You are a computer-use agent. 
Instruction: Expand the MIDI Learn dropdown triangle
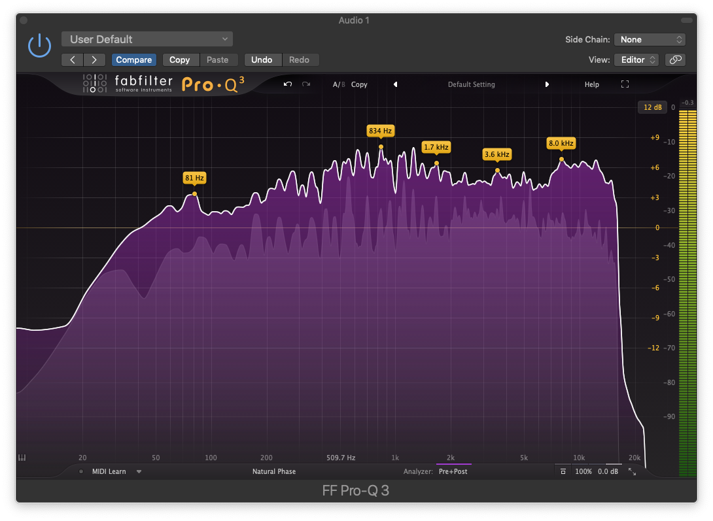139,471
